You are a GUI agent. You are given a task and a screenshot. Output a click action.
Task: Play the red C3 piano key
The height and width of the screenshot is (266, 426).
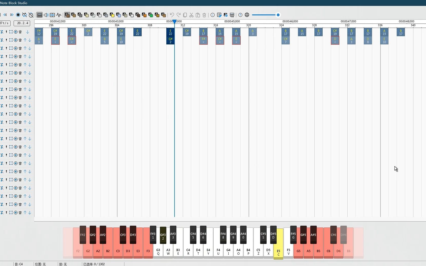tap(118, 251)
